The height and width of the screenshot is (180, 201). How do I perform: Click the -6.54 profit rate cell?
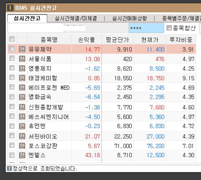[86, 97]
